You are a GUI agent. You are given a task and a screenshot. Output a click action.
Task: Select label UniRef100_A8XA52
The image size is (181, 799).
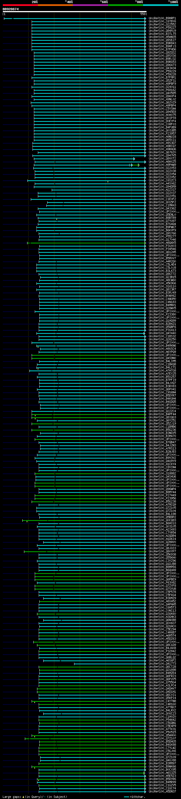[x=162, y=601]
